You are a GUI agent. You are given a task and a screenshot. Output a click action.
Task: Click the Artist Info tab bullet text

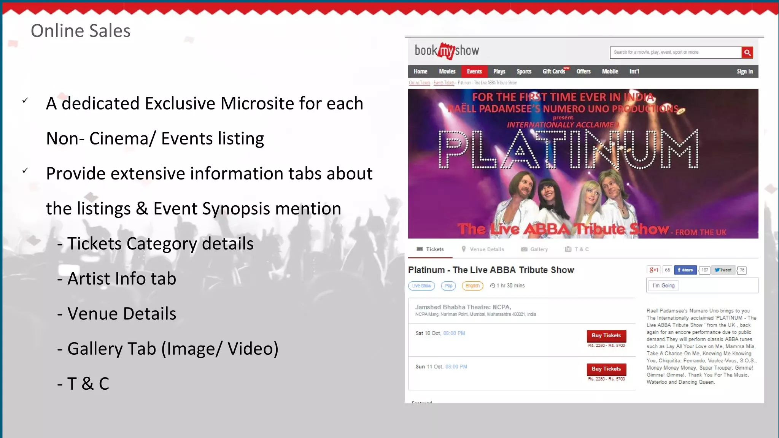point(117,279)
